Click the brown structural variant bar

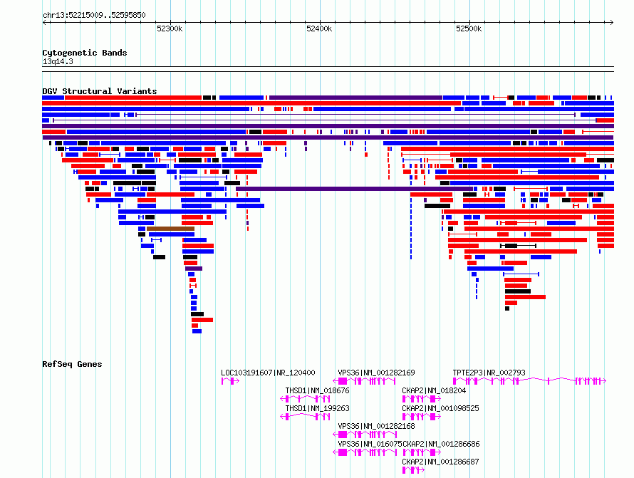(x=171, y=229)
